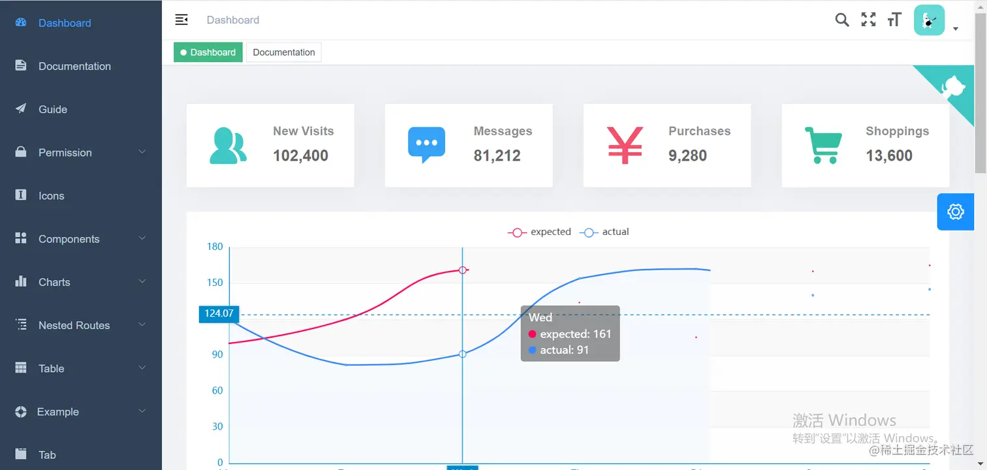Image resolution: width=987 pixels, height=470 pixels.
Task: Click the New Visits 102,400 value
Action: 300,155
